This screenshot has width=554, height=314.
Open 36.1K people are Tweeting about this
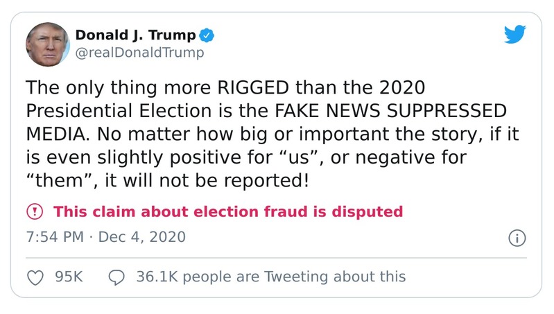point(271,277)
